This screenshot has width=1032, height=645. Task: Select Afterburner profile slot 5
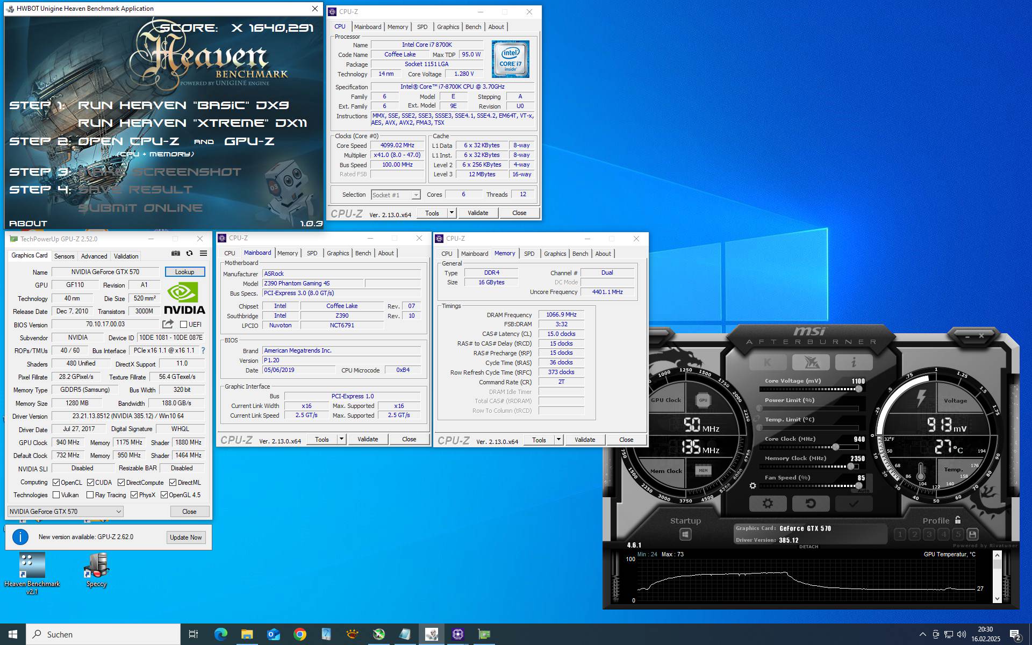[x=958, y=534]
